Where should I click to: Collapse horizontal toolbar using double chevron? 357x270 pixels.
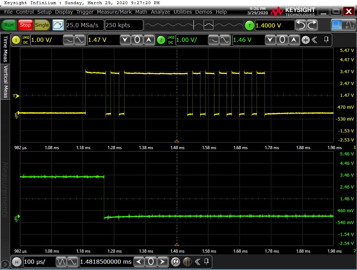[197, 262]
